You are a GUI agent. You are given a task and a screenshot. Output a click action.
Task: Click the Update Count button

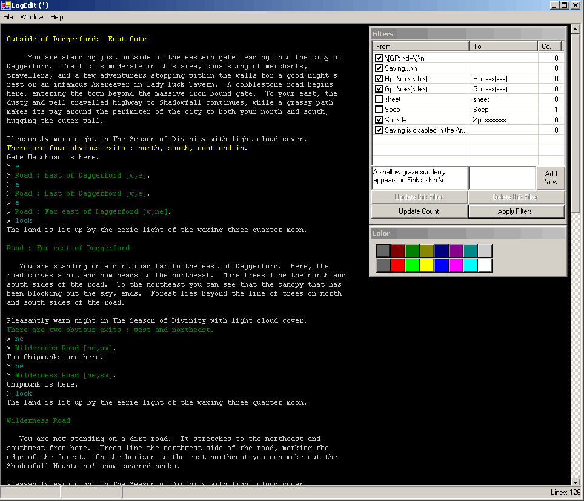pos(419,211)
